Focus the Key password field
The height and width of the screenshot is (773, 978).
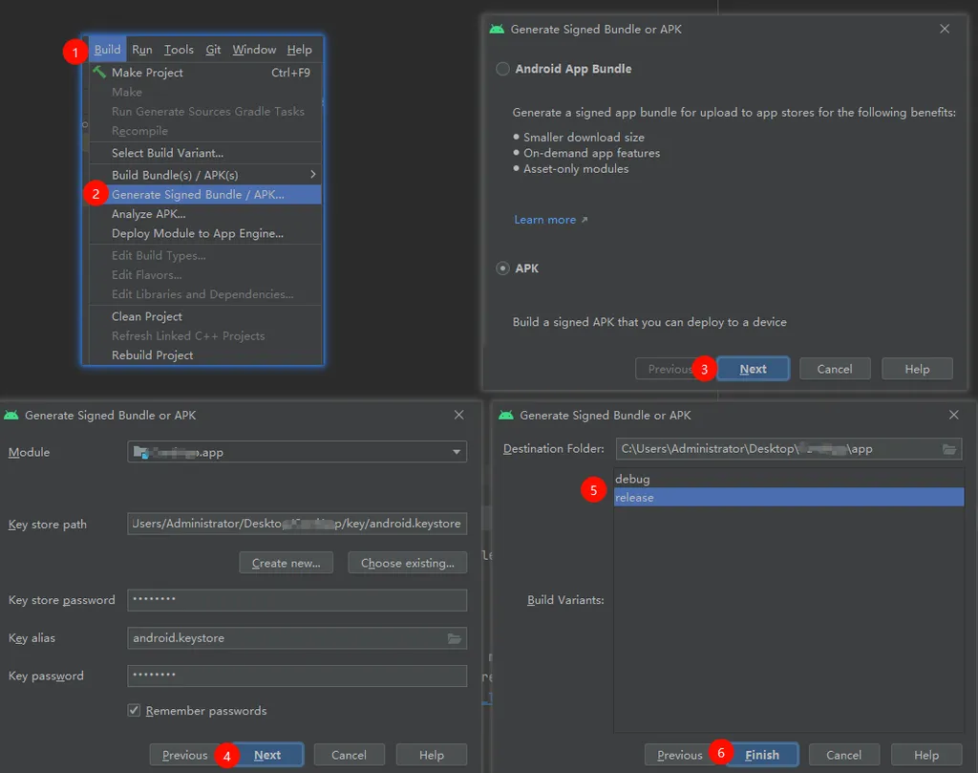(297, 676)
